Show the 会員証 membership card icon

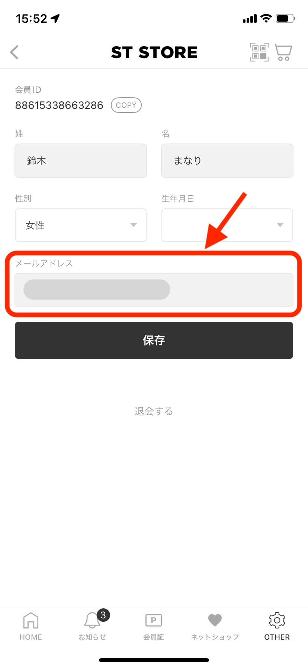(154, 620)
